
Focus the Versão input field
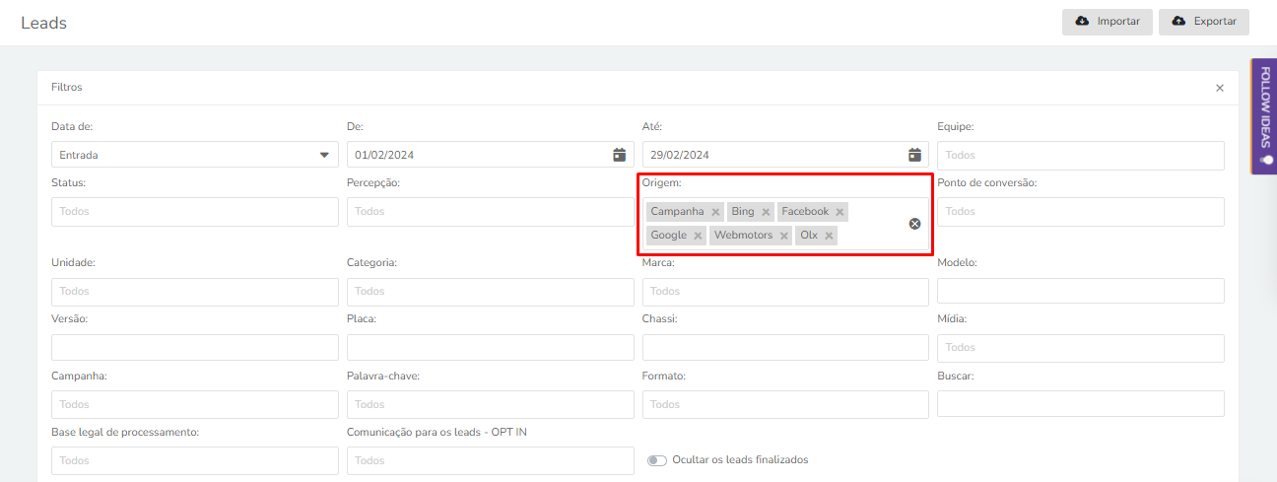coord(195,347)
